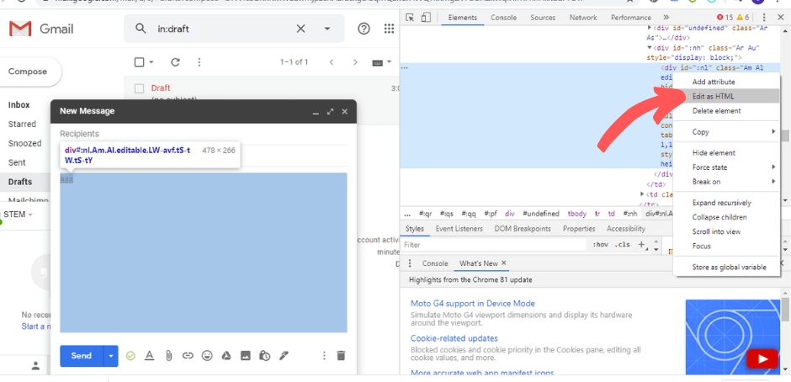The width and height of the screenshot is (791, 382).
Task: Choose Hide element from context menu
Action: (727, 153)
